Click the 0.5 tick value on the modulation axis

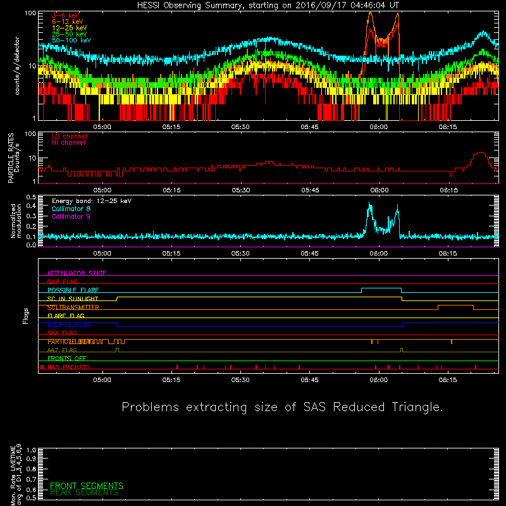click(31, 197)
